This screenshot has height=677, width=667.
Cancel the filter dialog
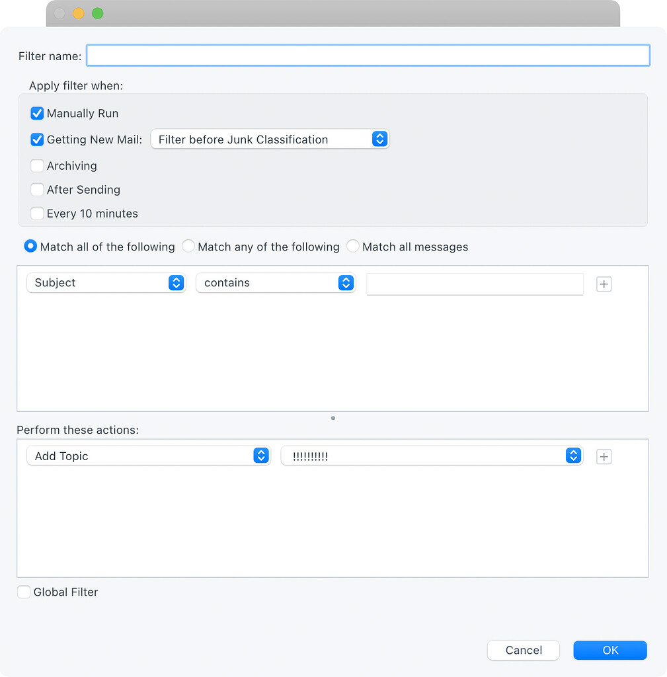click(523, 650)
